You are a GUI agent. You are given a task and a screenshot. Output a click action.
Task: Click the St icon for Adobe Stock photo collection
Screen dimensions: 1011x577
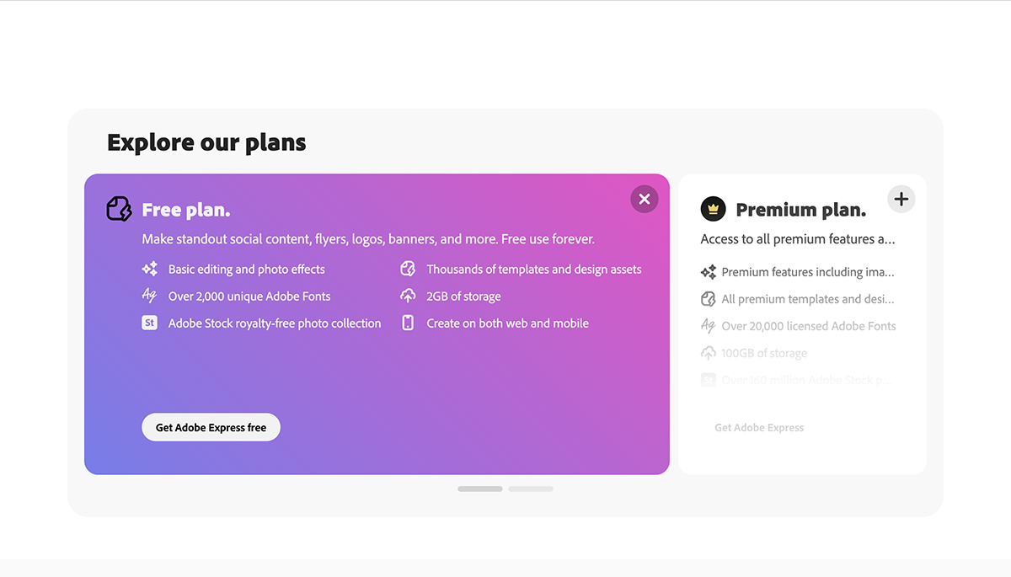point(150,323)
